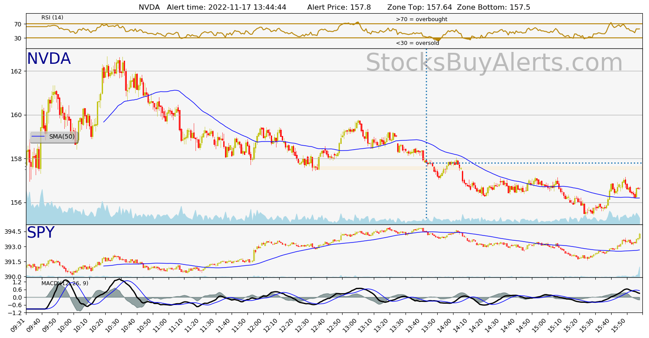
Task: Click the MACD 1.2 axis label
Action: [18, 282]
